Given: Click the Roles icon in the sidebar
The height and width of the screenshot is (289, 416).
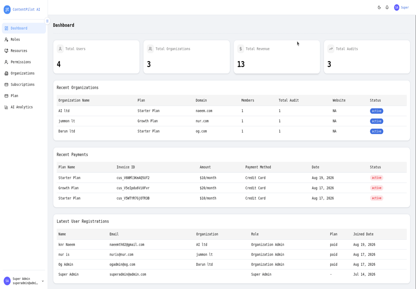Looking at the screenshot, I should tap(6, 39).
